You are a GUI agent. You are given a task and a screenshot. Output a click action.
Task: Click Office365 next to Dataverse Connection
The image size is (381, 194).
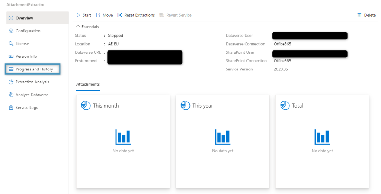282,44
